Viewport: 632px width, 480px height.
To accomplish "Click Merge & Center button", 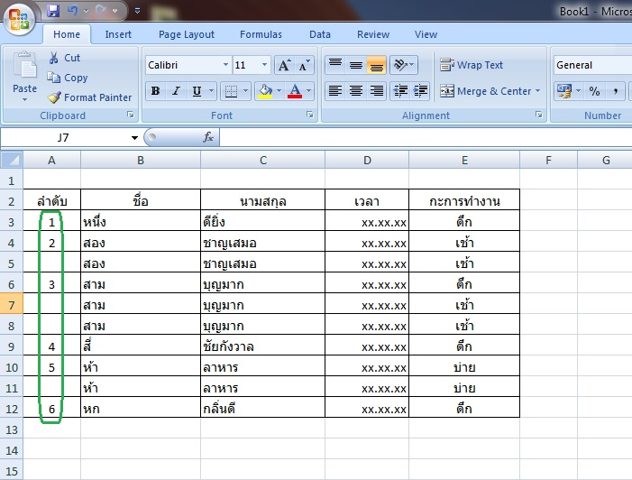I will (x=485, y=91).
